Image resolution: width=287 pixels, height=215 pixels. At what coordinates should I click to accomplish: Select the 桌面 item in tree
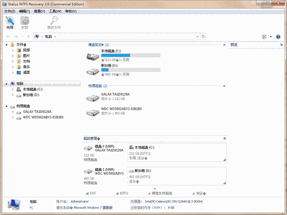coord(26,73)
